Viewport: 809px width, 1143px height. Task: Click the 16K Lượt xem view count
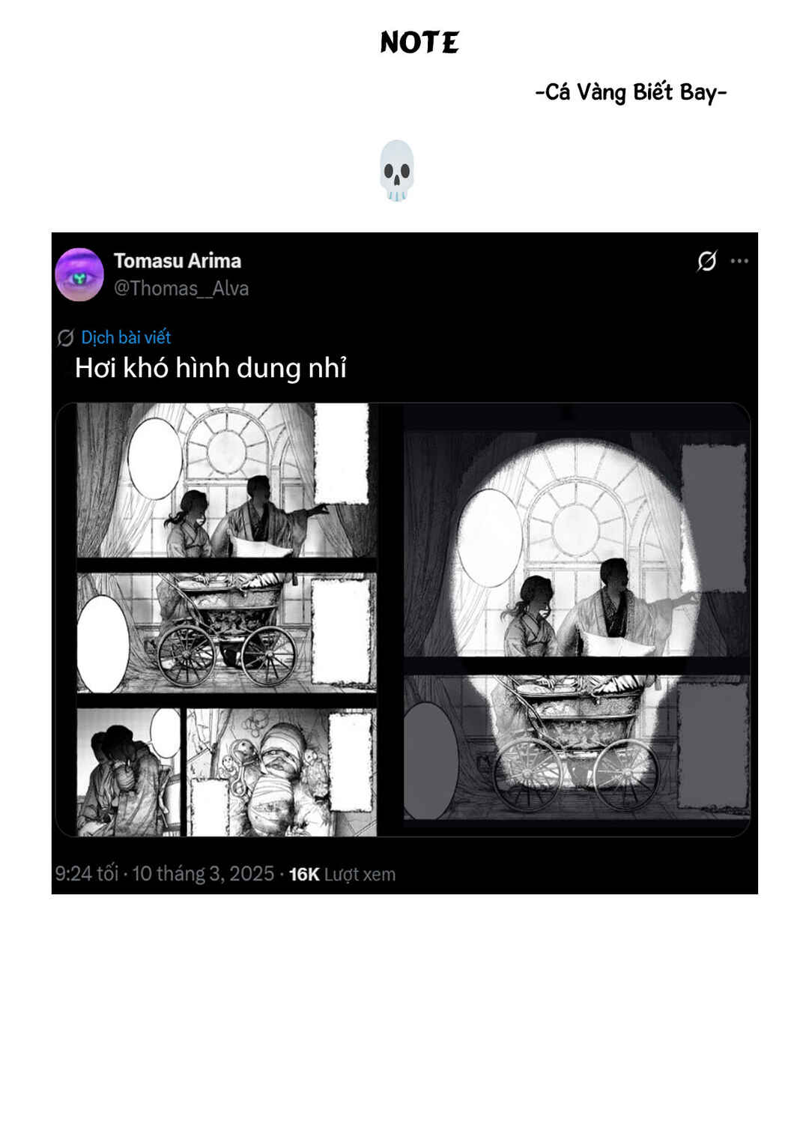[x=342, y=874]
